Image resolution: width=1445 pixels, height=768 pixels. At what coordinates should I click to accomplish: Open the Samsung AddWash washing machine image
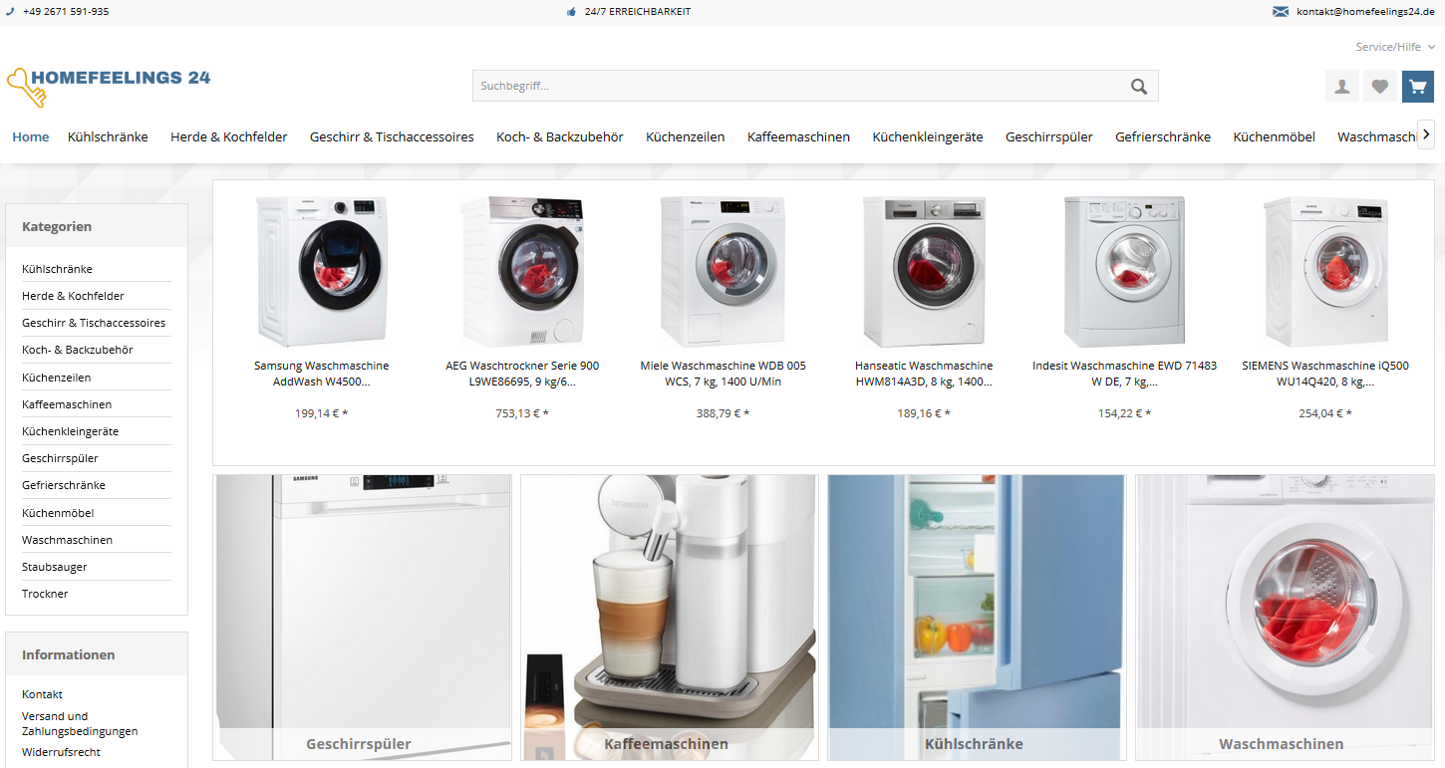click(322, 271)
